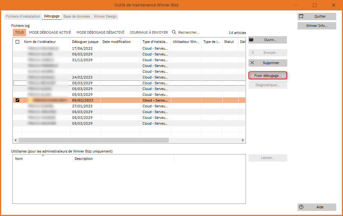
Task: Click the search magnifier icon
Action: click(174, 32)
